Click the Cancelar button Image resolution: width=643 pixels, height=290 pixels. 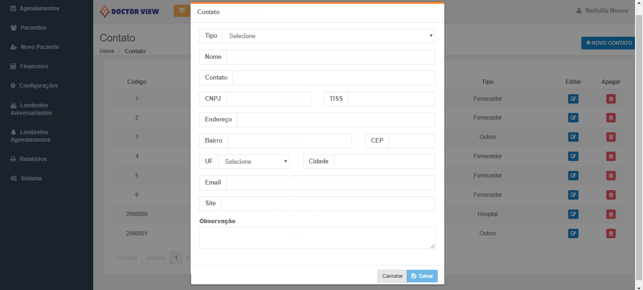(392, 276)
